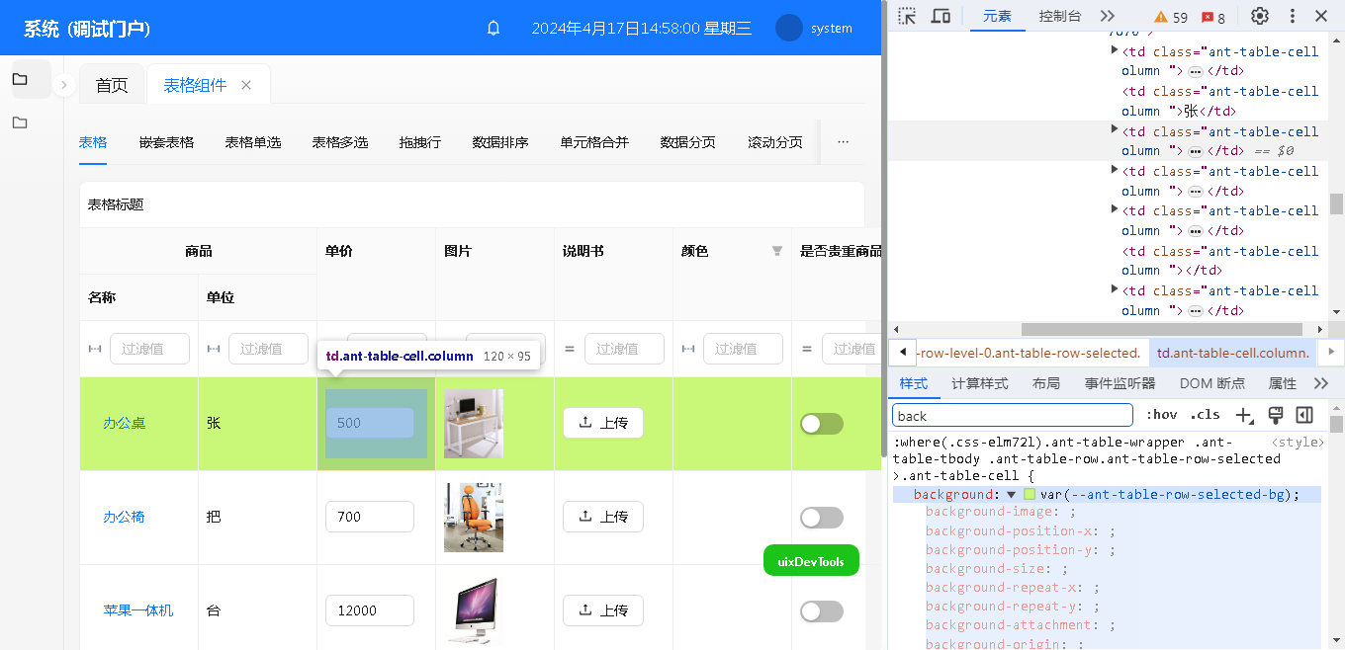
Task: Collapse the background shorthand property triangle
Action: click(x=1011, y=494)
